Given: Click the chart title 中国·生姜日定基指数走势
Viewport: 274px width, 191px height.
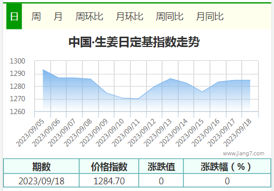Looking at the screenshot, I should (134, 42).
